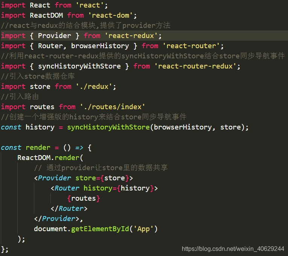Click 'browserHistory' inside the syncHistoryWithStore call
Screen dimensions: 288x256
click(183, 127)
